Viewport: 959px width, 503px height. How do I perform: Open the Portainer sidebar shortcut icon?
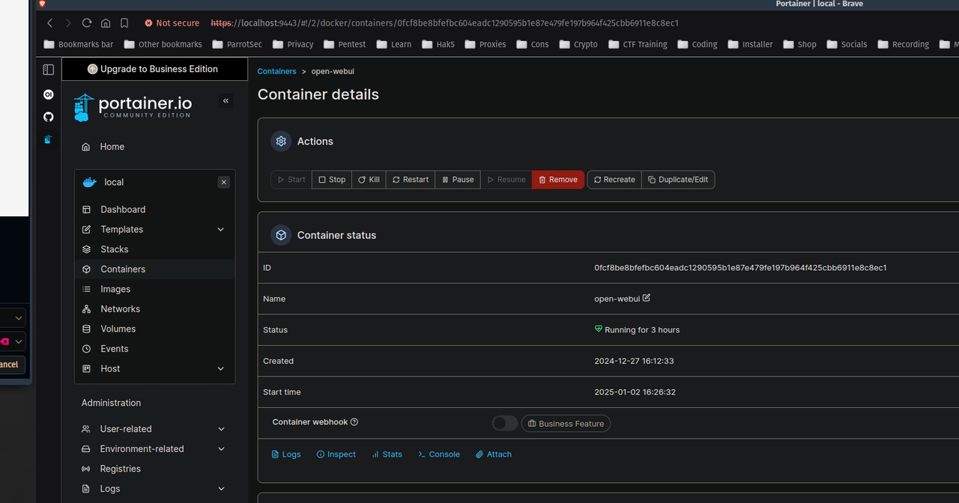point(48,139)
